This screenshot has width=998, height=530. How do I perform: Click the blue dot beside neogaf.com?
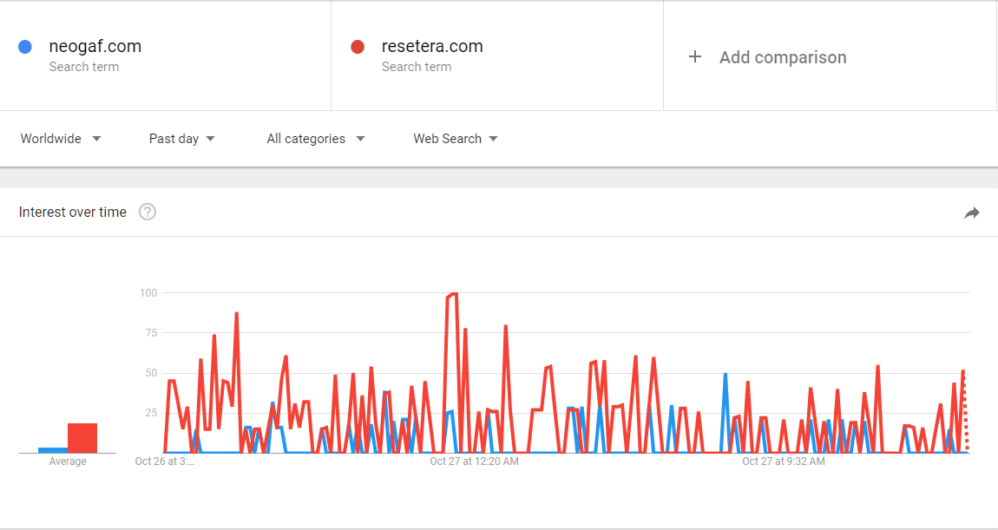[25, 47]
